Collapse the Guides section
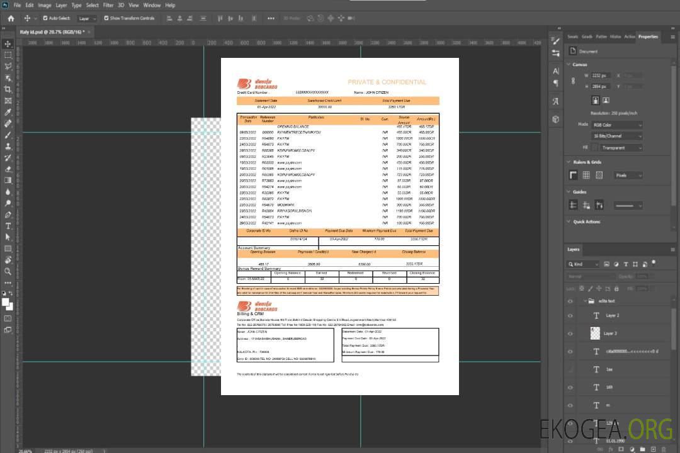The height and width of the screenshot is (453, 680). click(x=569, y=192)
